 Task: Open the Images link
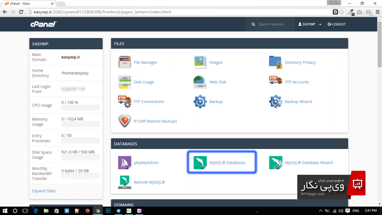(216, 62)
